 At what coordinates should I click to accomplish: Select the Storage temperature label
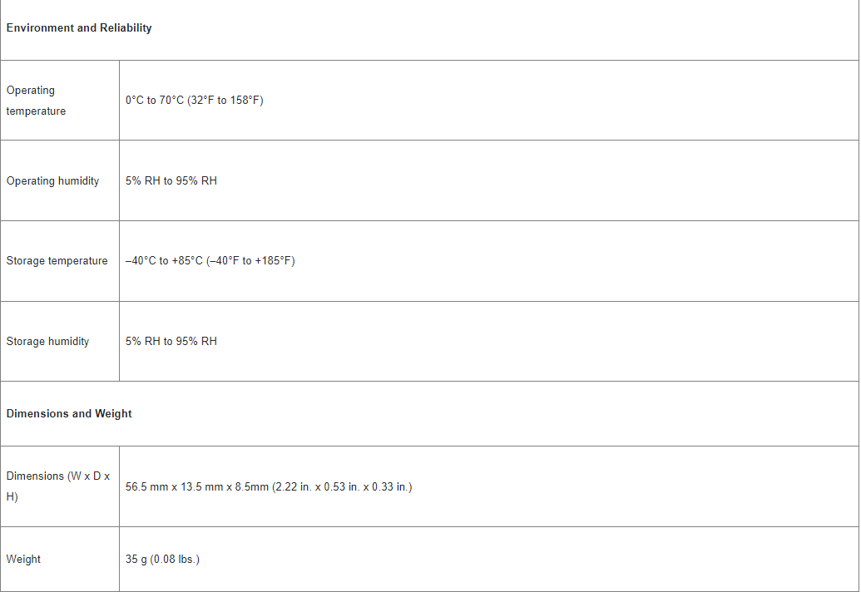pos(57,261)
